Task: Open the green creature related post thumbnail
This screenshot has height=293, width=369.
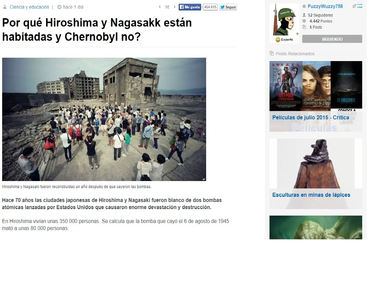Action: tap(316, 227)
